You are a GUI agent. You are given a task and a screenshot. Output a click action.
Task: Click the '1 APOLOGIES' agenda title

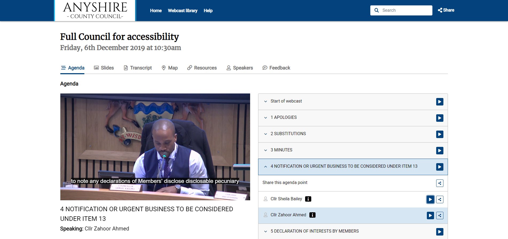point(284,117)
